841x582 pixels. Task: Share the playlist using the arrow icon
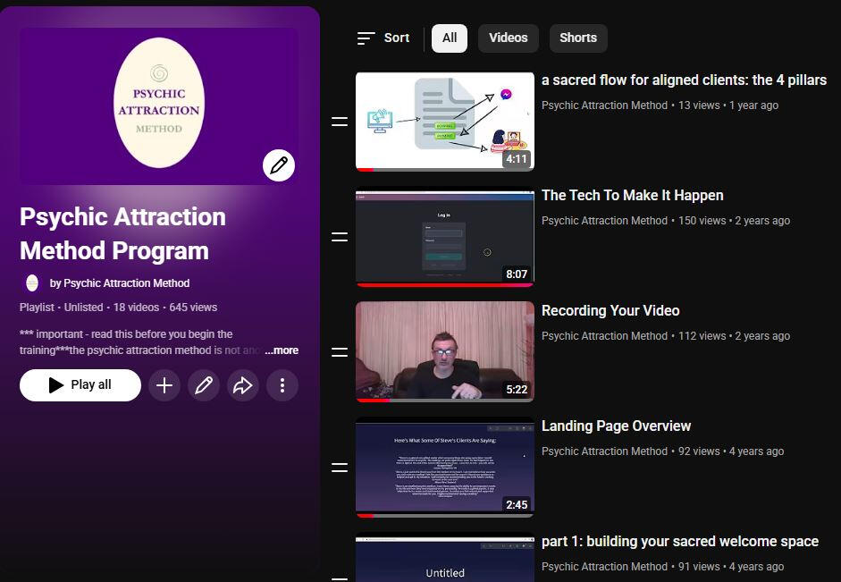[x=243, y=385]
